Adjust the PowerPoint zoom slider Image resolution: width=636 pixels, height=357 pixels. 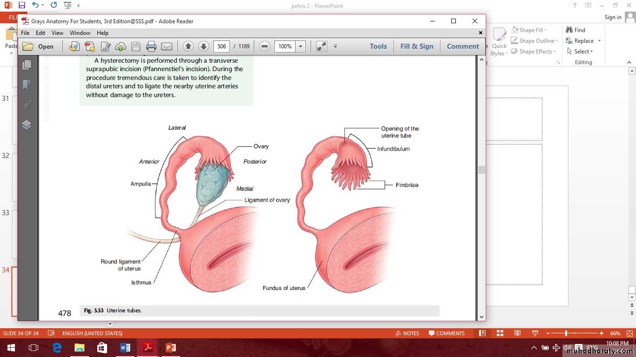566,333
